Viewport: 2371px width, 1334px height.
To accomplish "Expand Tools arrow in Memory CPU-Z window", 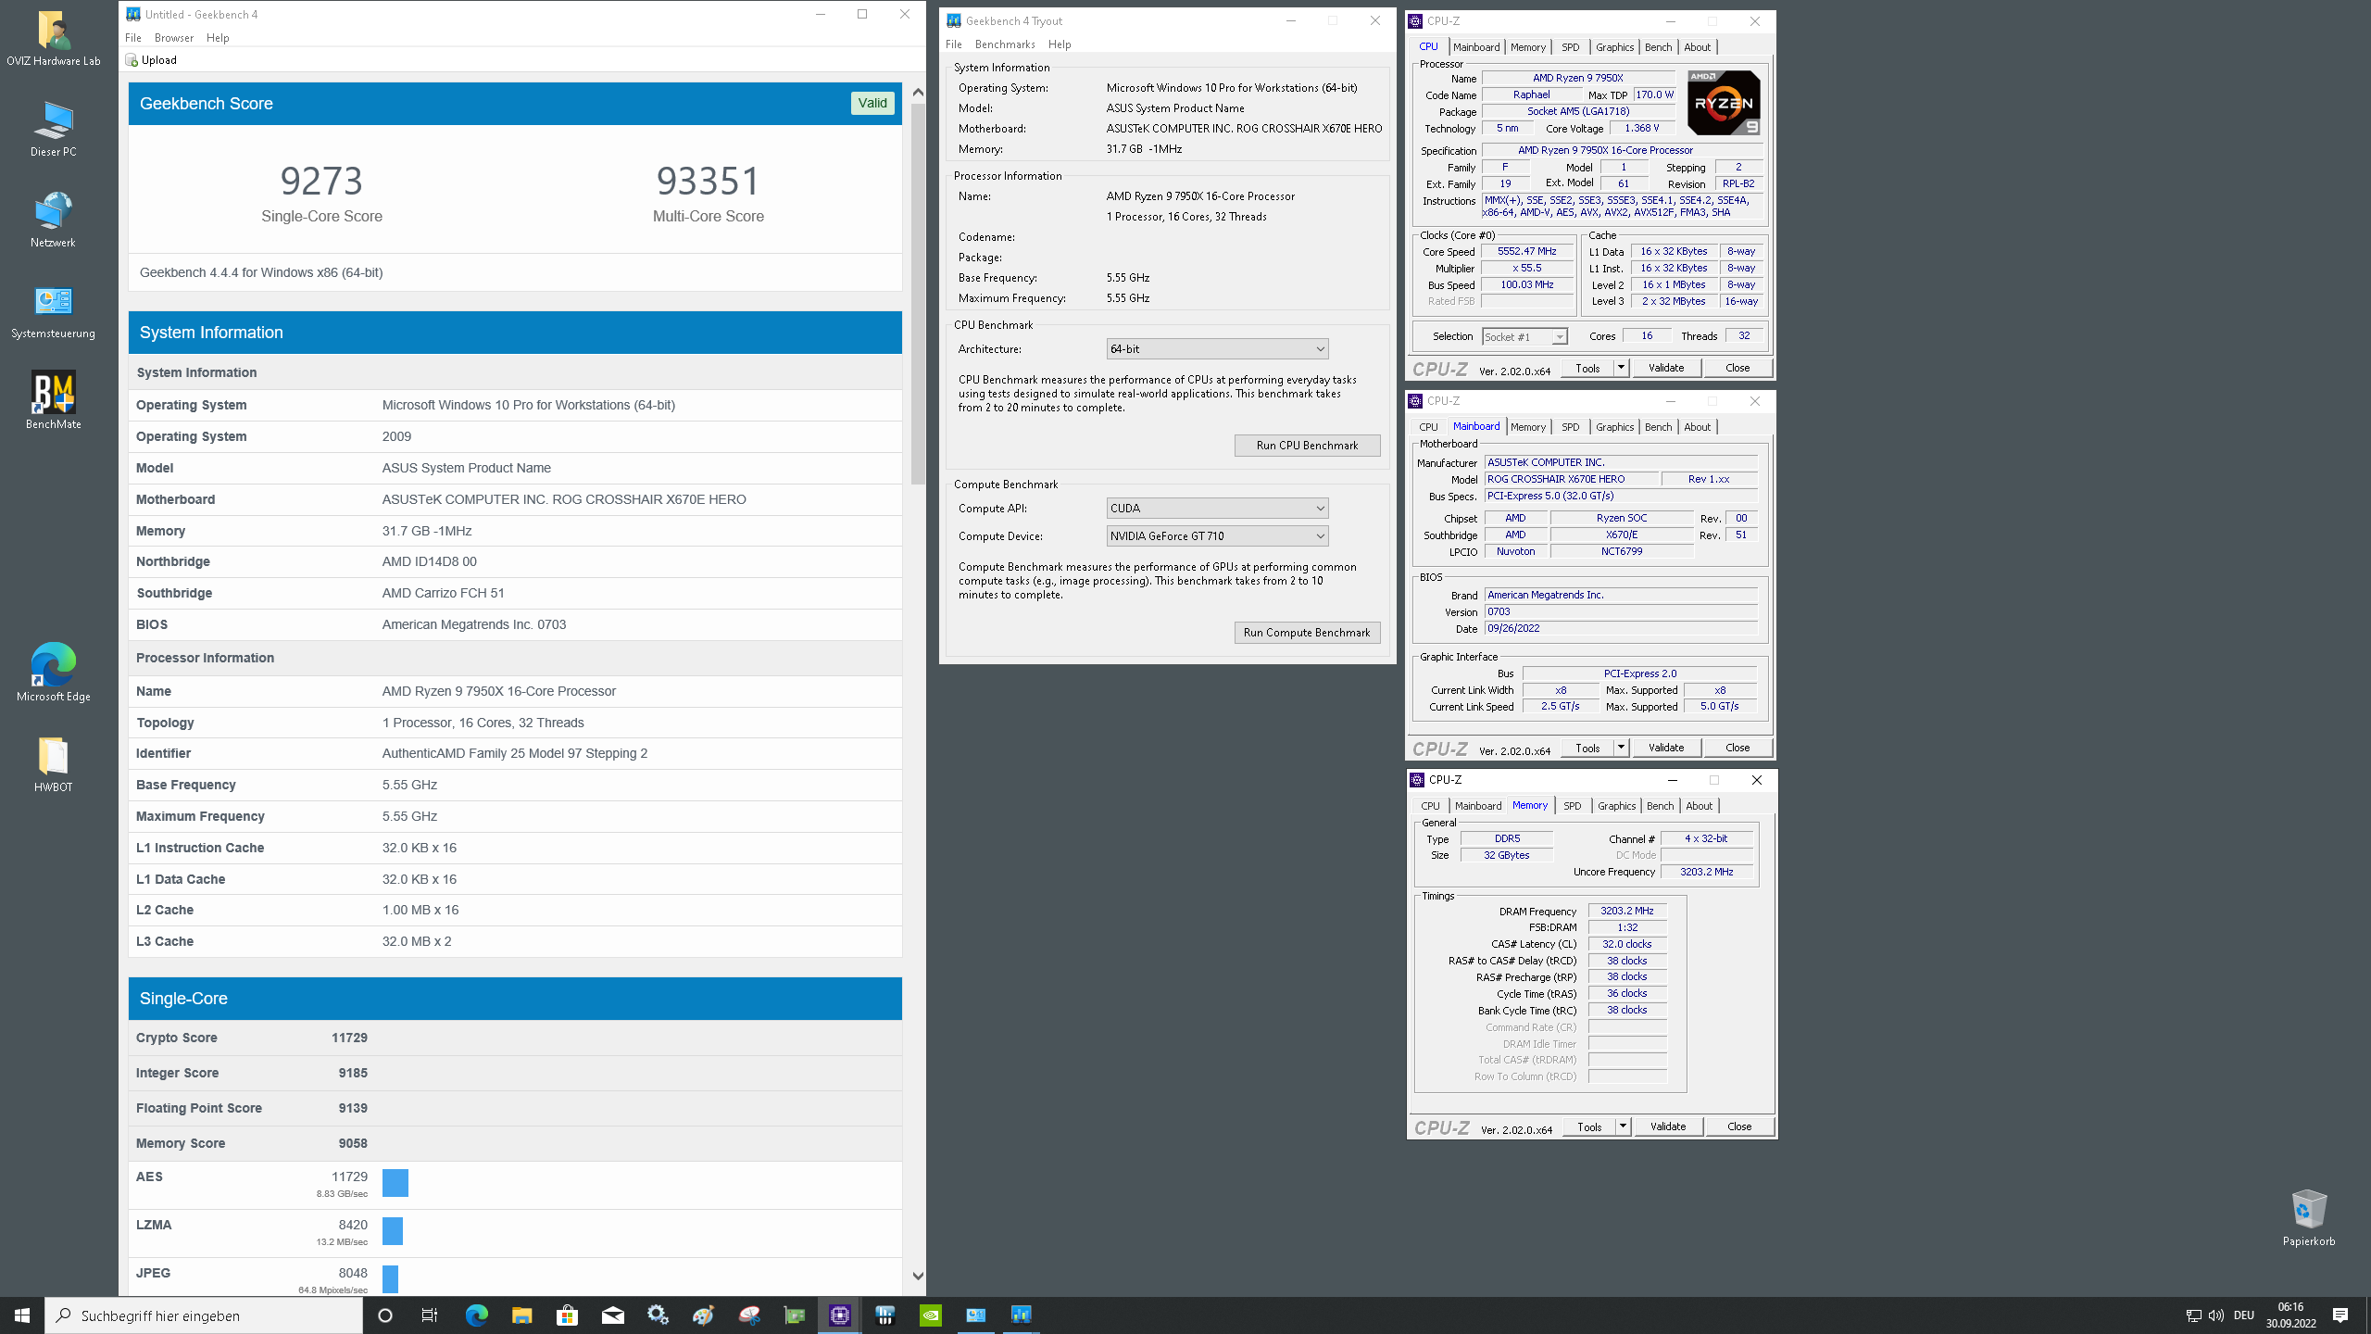I will pyautogui.click(x=1623, y=1126).
